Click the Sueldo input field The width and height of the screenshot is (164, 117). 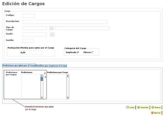pyautogui.click(x=28, y=41)
